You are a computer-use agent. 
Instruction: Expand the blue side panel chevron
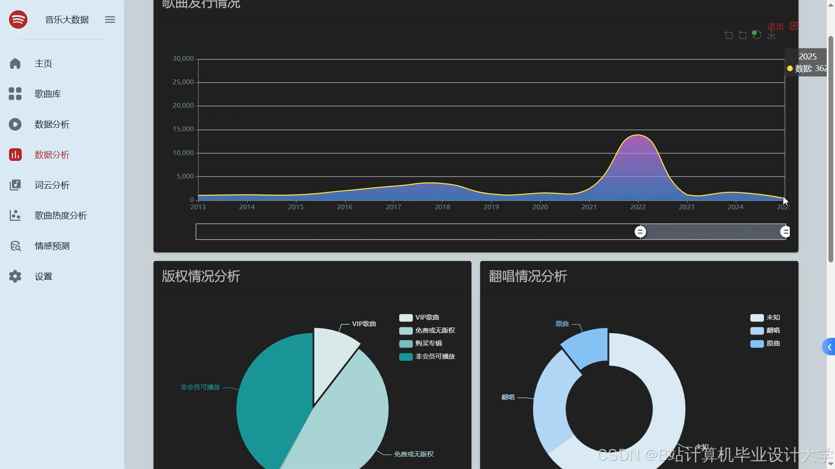pos(829,347)
